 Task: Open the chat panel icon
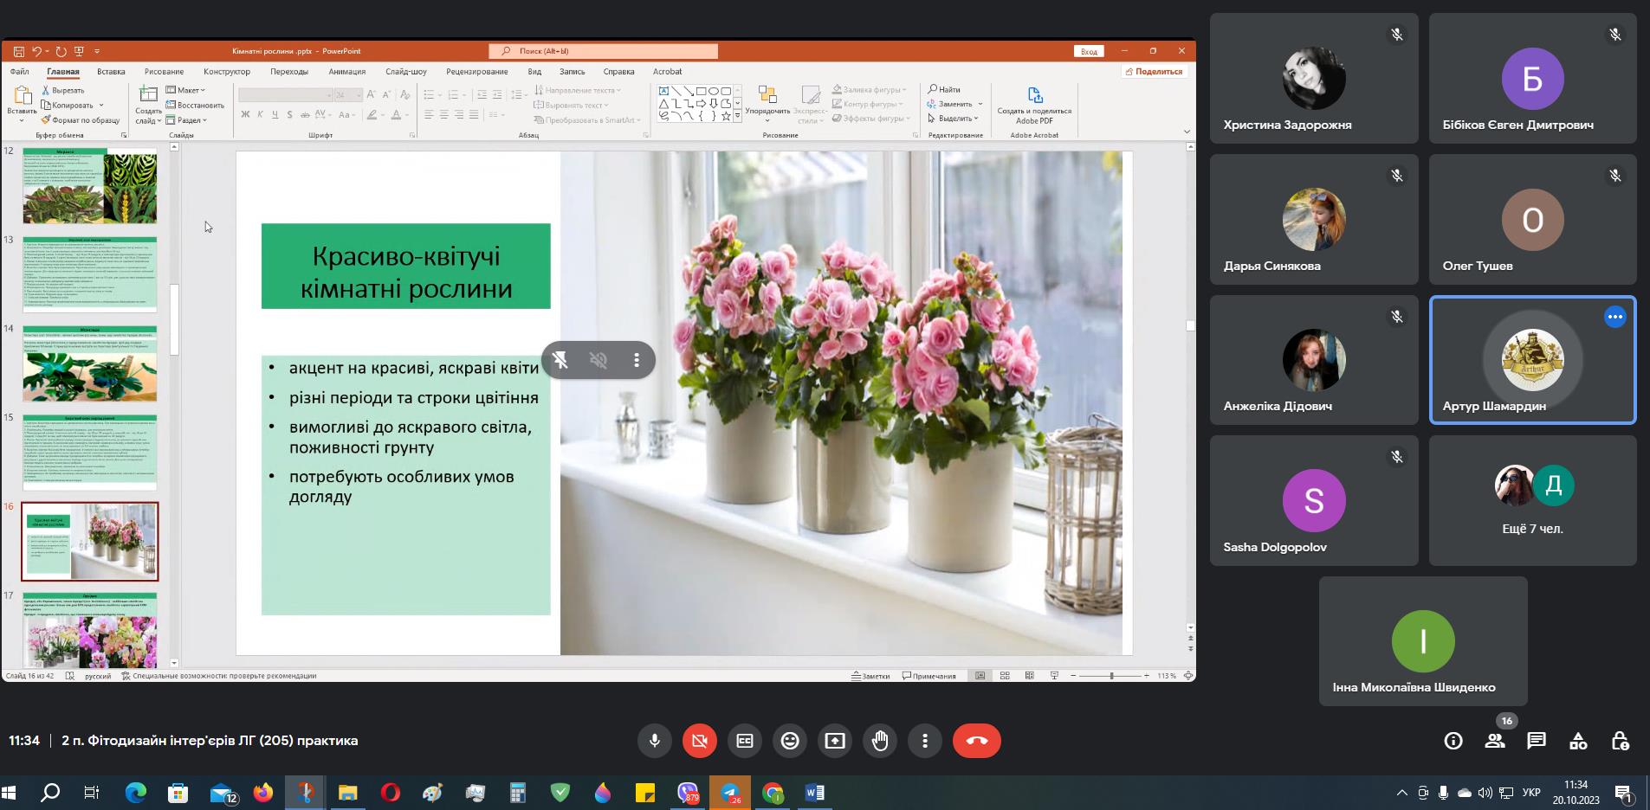[1537, 741]
